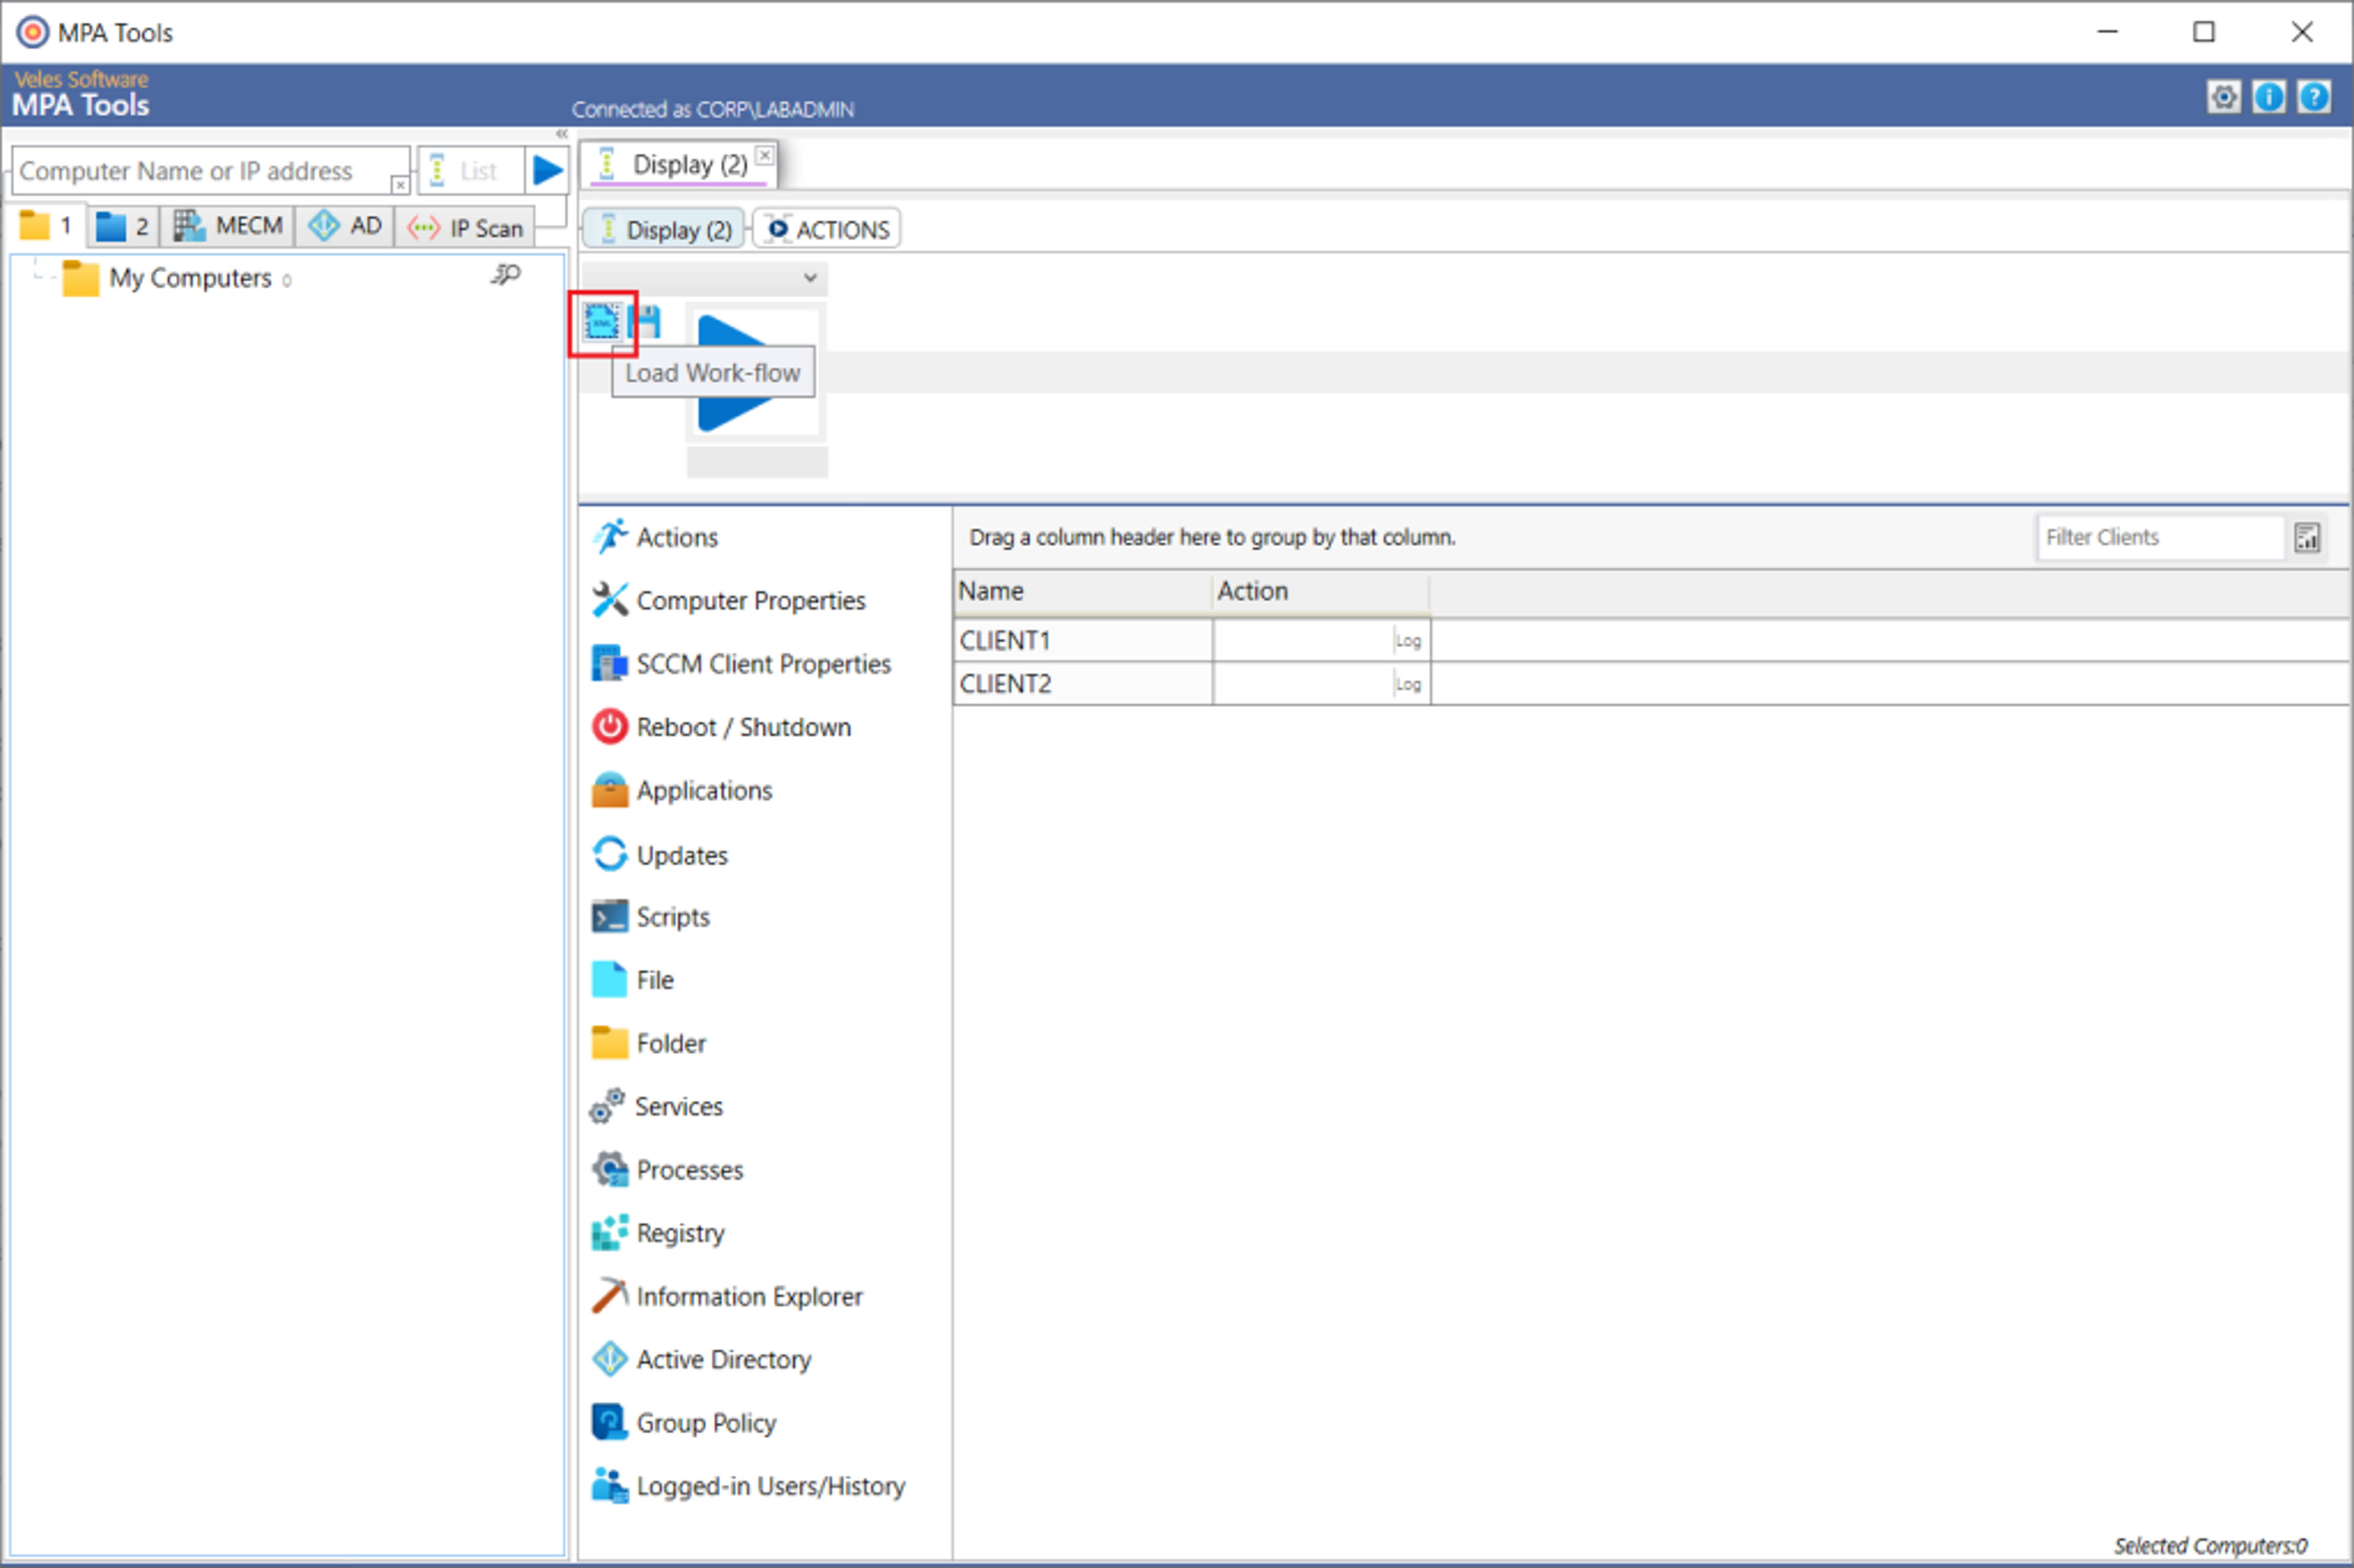Select the CLIENT1 row

pos(1650,640)
